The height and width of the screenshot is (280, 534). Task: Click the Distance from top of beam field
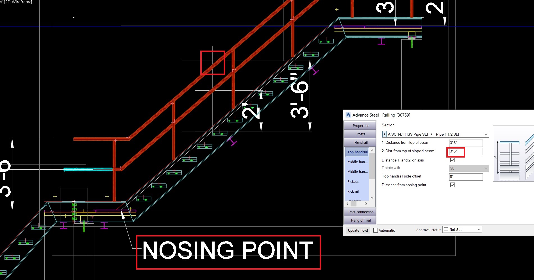(x=466, y=143)
